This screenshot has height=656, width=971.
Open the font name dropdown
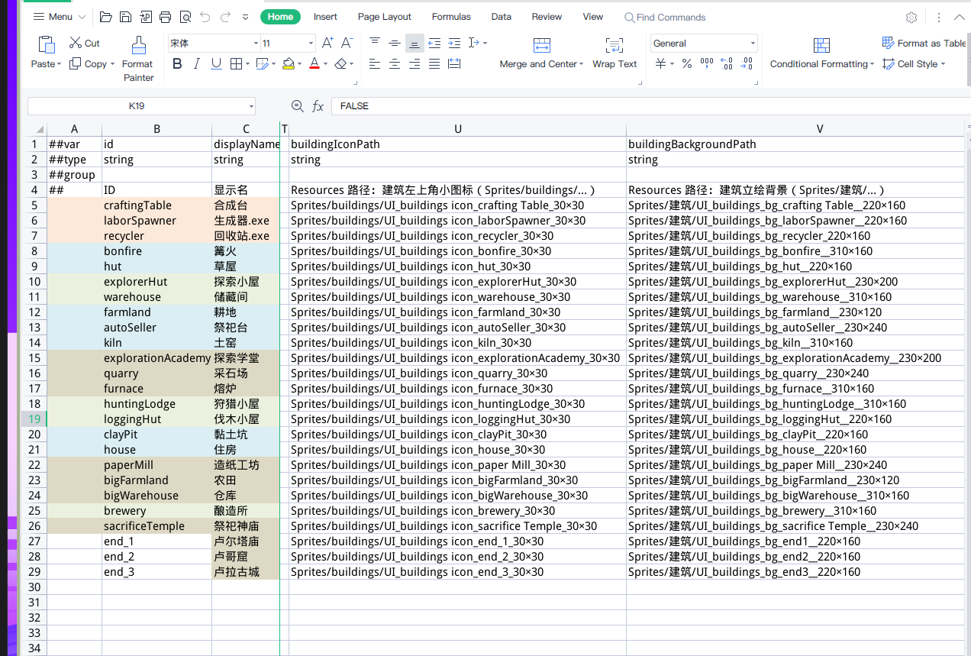coord(256,44)
